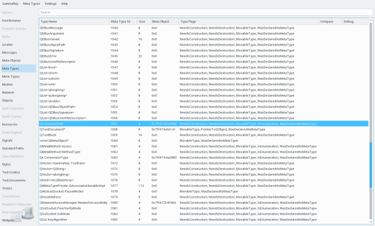This screenshot has width=375, height=226.
Task: Select the QDBusUnixFileDescriptor row
Action: coord(203,61)
